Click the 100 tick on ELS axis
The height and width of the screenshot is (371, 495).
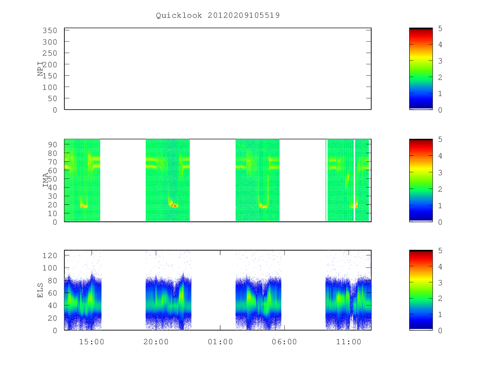point(49,268)
